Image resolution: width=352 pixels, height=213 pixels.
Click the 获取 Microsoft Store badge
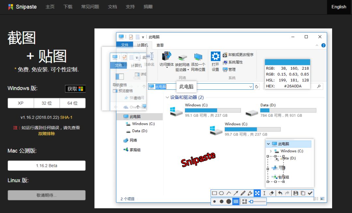(x=75, y=88)
